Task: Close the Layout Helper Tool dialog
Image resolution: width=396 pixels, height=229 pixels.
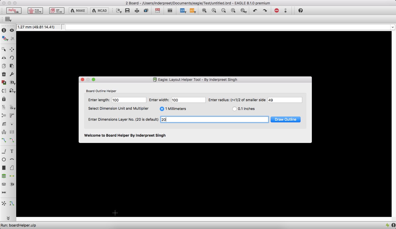Action: coord(82,79)
